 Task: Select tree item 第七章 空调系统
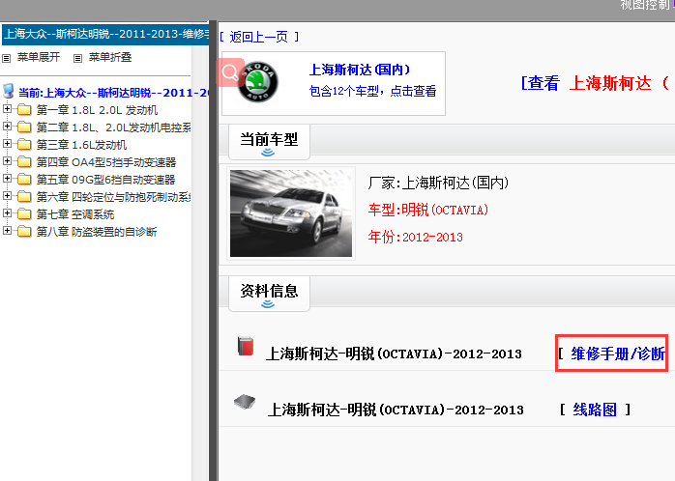tap(75, 214)
